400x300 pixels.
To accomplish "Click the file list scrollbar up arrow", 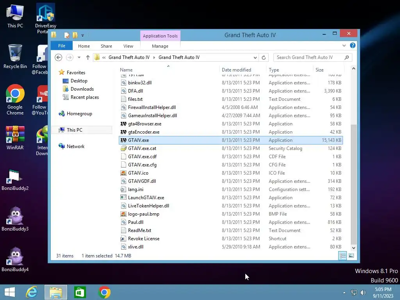I will pyautogui.click(x=354, y=68).
